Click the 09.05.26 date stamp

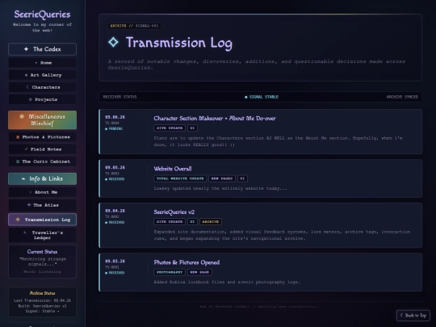click(115, 168)
